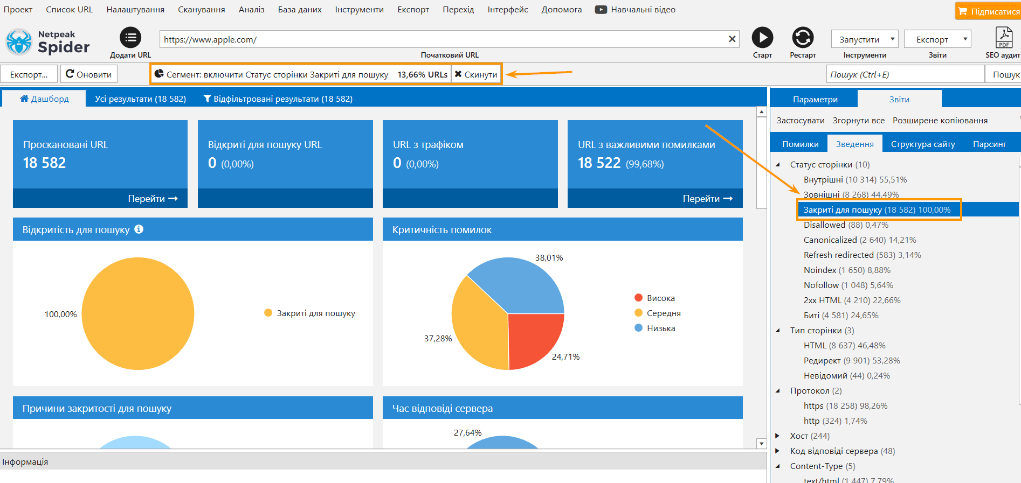Image resolution: width=1021 pixels, height=483 pixels.
Task: Click the Add URL list icon
Action: 130,38
